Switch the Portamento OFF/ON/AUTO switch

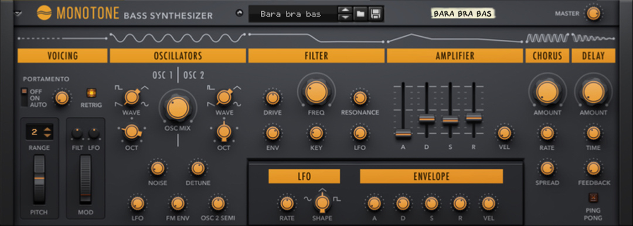coord(24,98)
